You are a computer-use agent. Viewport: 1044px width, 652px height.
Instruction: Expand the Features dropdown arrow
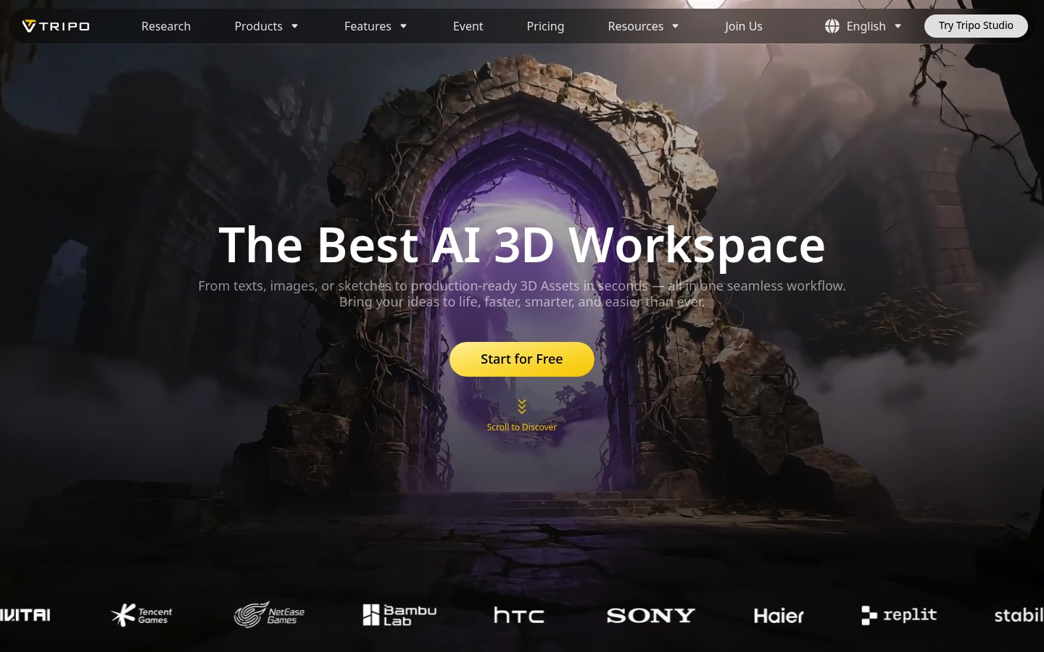coord(403,26)
